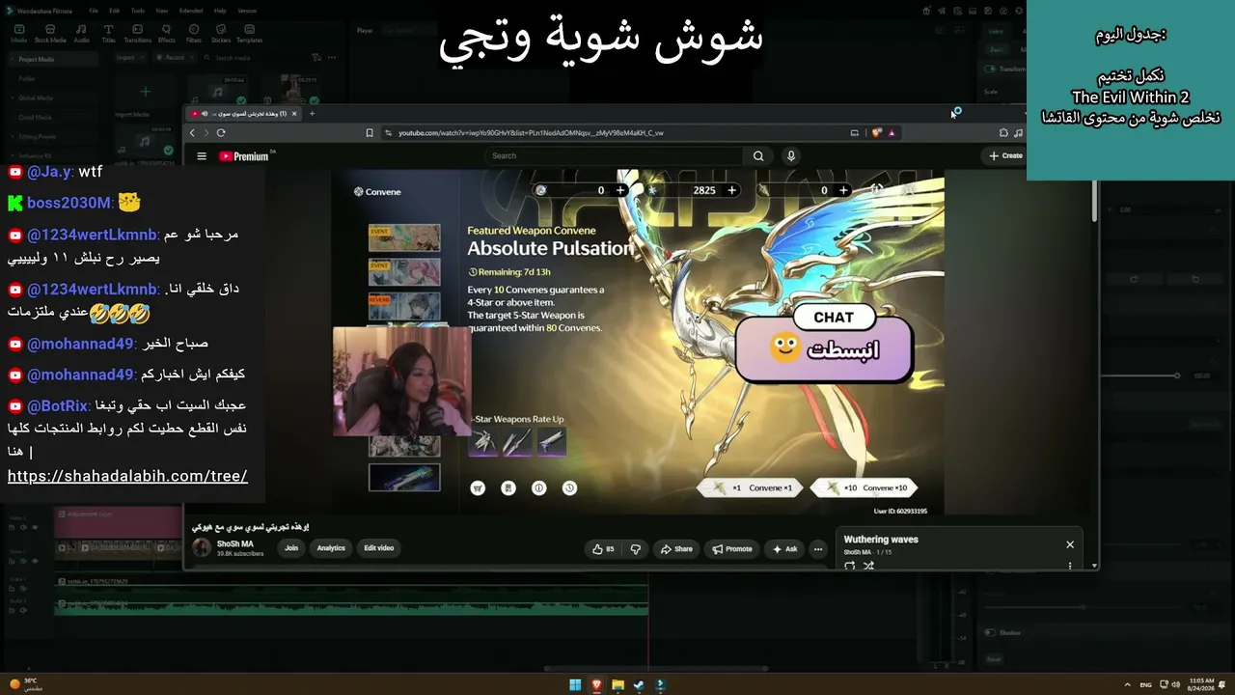The image size is (1235, 695).
Task: Open the Tools menu in Filmora
Action: click(x=138, y=11)
